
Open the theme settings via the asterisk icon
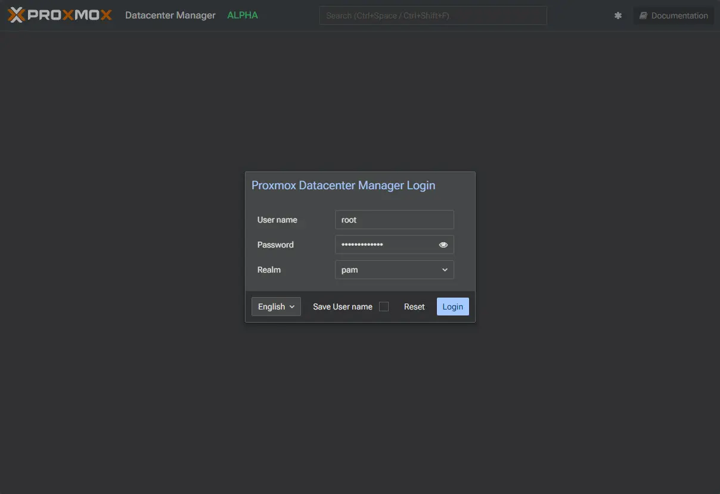(617, 15)
